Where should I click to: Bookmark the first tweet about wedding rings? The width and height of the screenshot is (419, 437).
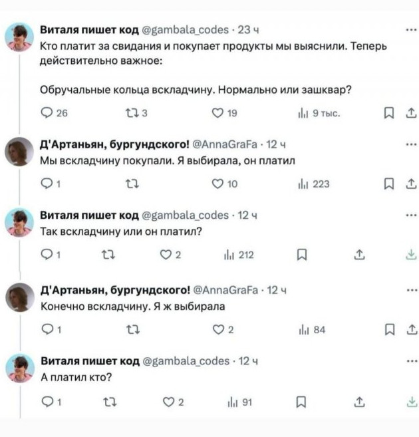pyautogui.click(x=388, y=114)
